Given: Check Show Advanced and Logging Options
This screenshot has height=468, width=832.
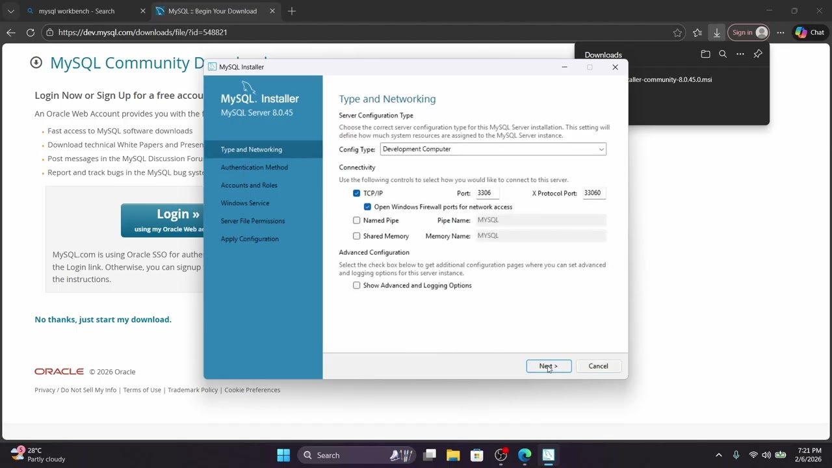Looking at the screenshot, I should pyautogui.click(x=356, y=285).
